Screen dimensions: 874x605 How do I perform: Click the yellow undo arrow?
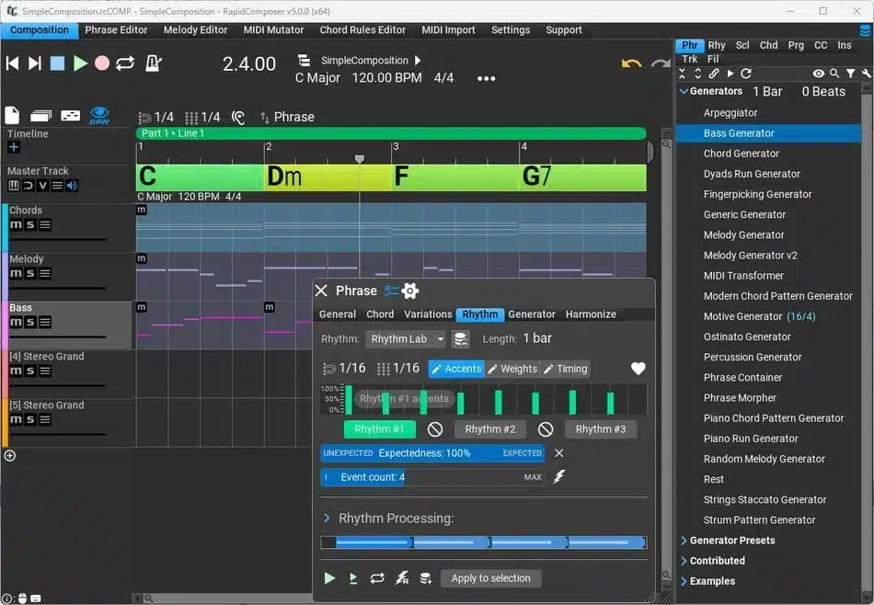631,63
